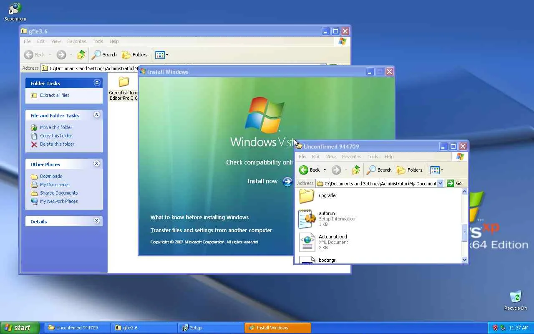This screenshot has height=334, width=534.
Task: Open the Recycle Bin on the desktop
Action: tap(516, 300)
